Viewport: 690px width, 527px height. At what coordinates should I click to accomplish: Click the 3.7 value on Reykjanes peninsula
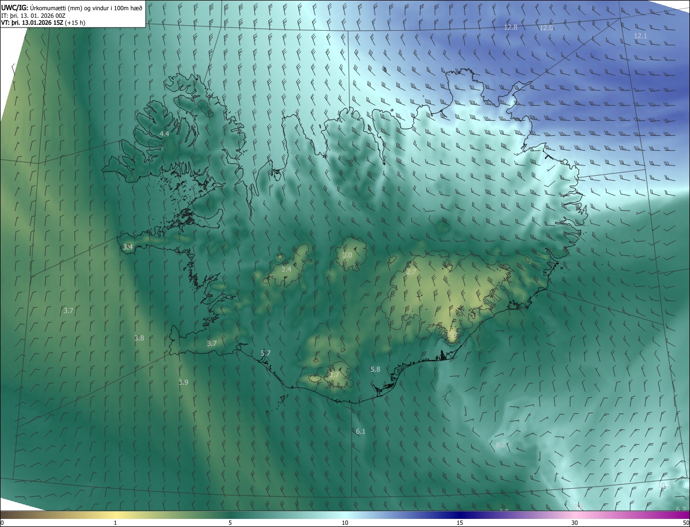pos(212,343)
